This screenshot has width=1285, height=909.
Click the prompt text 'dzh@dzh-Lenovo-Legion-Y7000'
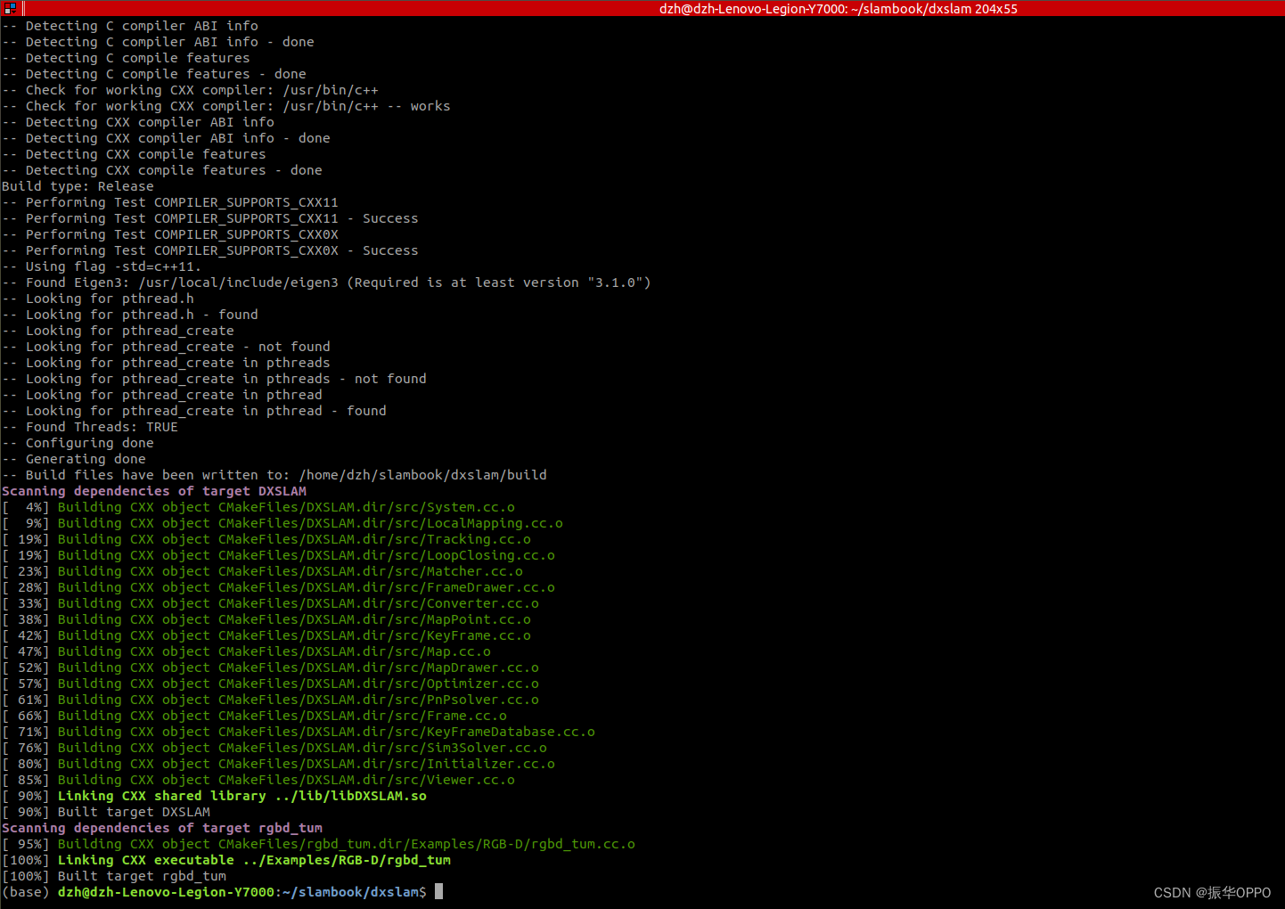(166, 892)
